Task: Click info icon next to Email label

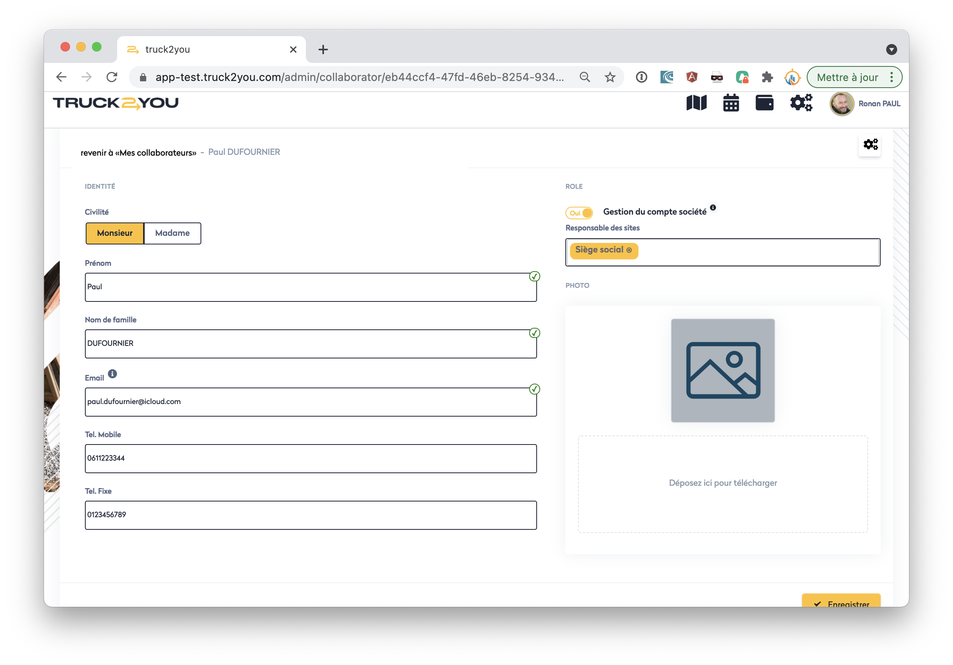Action: tap(112, 374)
